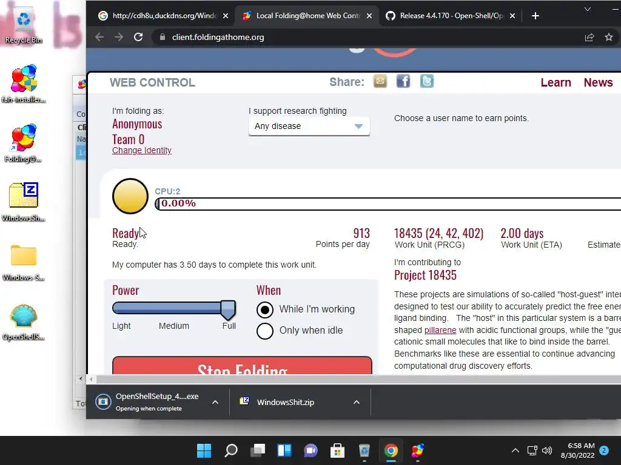Click Stop Folding button
Image resolution: width=621 pixels, height=465 pixels.
click(x=242, y=365)
